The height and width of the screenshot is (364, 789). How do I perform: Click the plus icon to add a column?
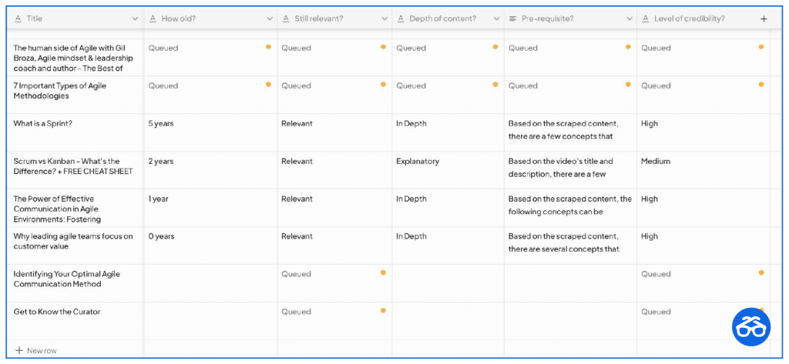tap(764, 18)
